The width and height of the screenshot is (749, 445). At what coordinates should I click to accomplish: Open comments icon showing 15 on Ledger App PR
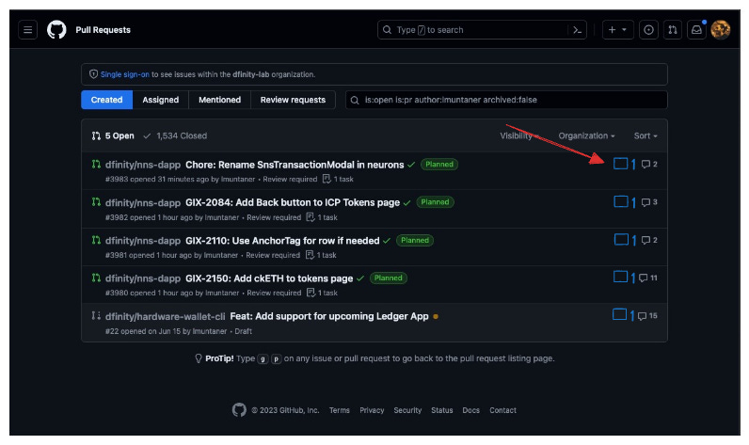[x=647, y=316]
